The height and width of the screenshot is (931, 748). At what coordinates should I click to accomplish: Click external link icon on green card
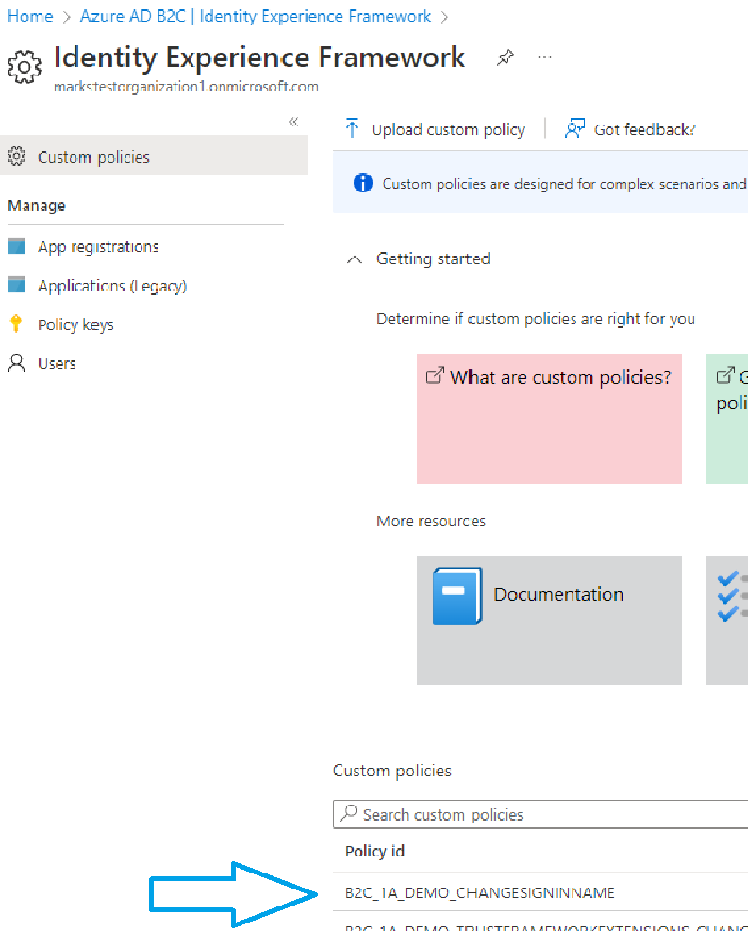[x=724, y=375]
